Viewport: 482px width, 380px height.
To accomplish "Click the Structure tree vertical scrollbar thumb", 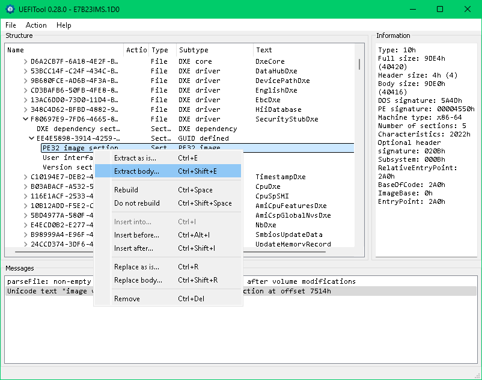I will [359, 64].
